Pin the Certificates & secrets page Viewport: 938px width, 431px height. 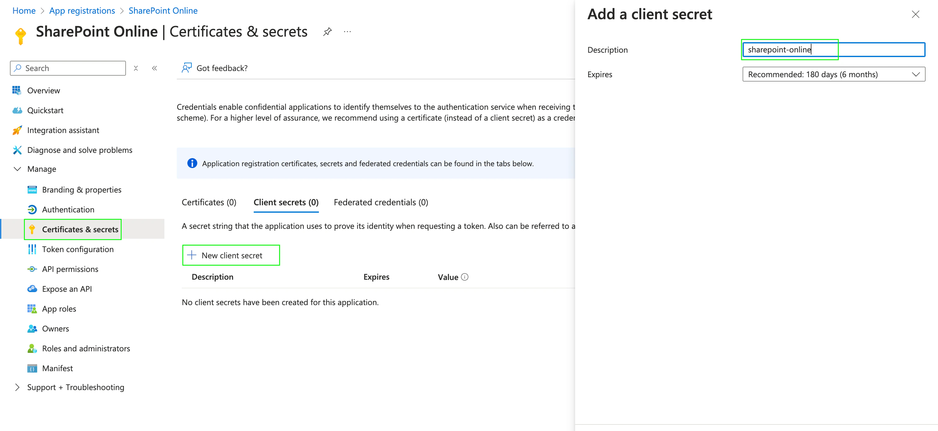tap(327, 32)
